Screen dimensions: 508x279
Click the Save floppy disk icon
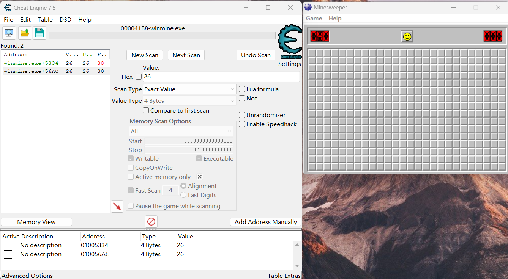pos(39,33)
